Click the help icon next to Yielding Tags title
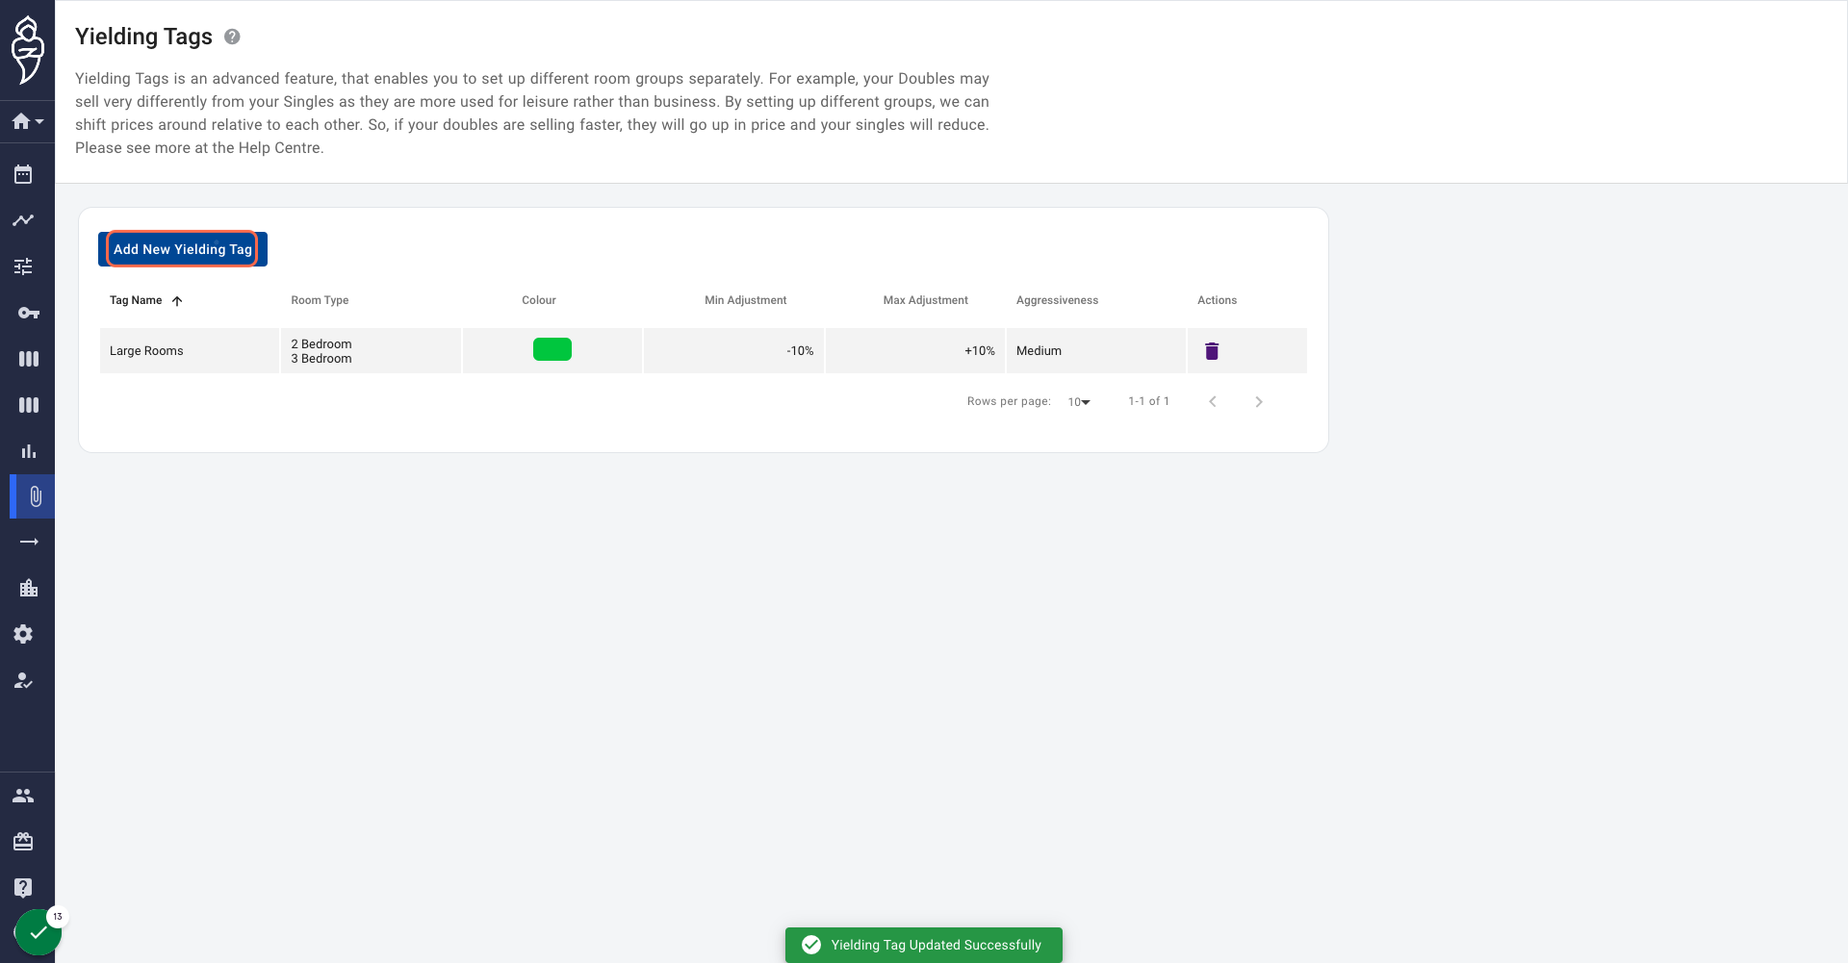This screenshot has width=1848, height=963. [x=232, y=37]
